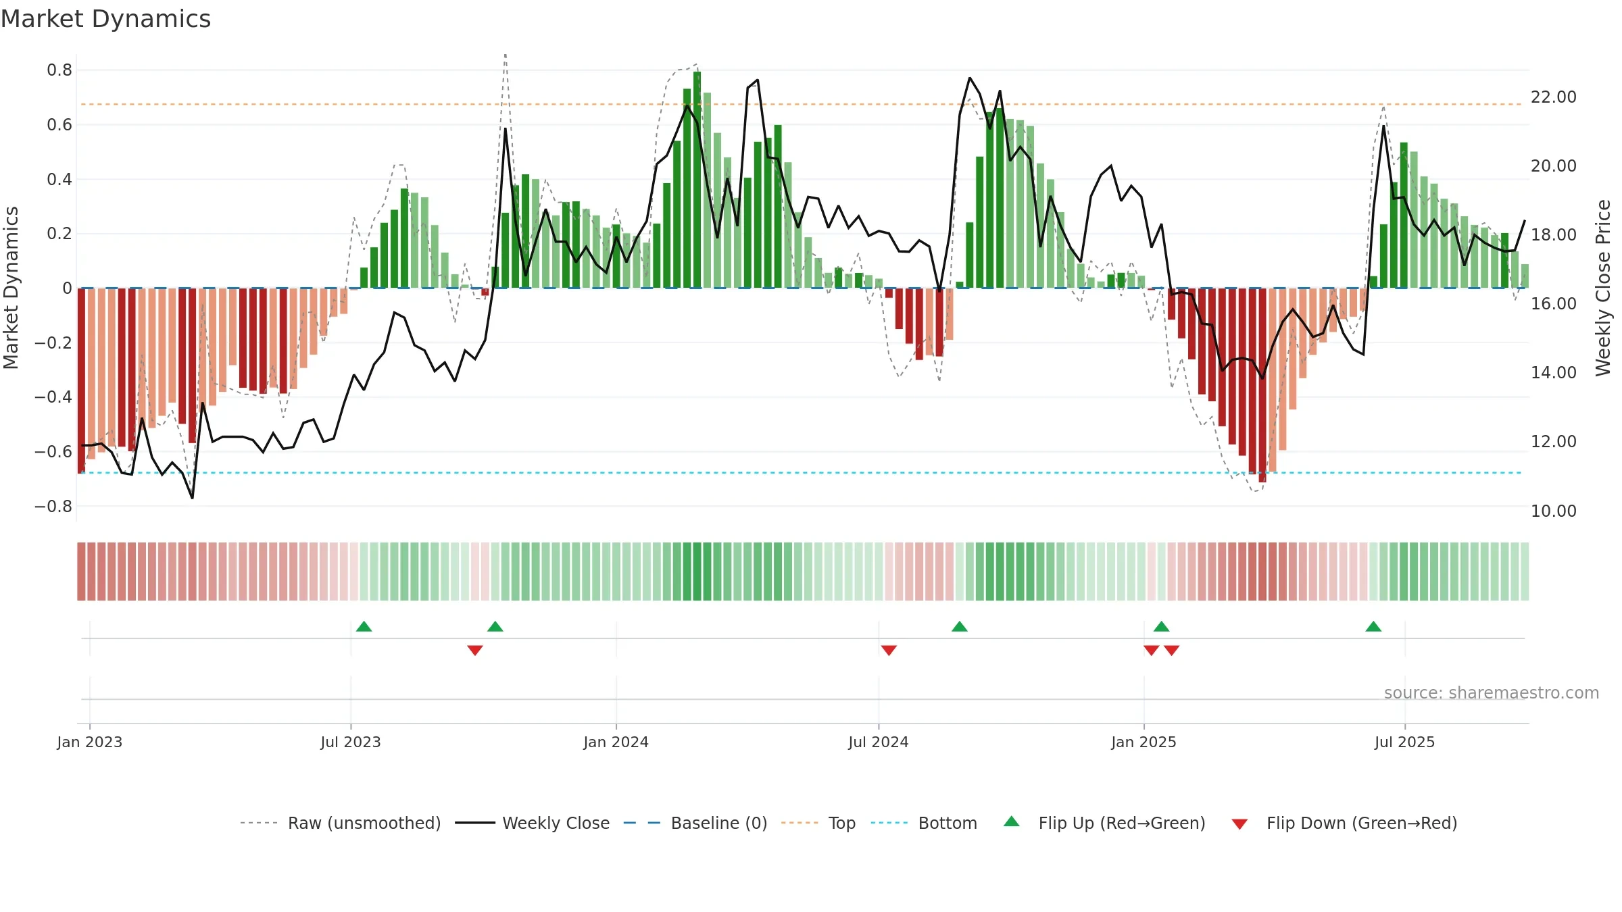
Task: Click the Jul 2024 x-axis label
Action: [x=879, y=742]
